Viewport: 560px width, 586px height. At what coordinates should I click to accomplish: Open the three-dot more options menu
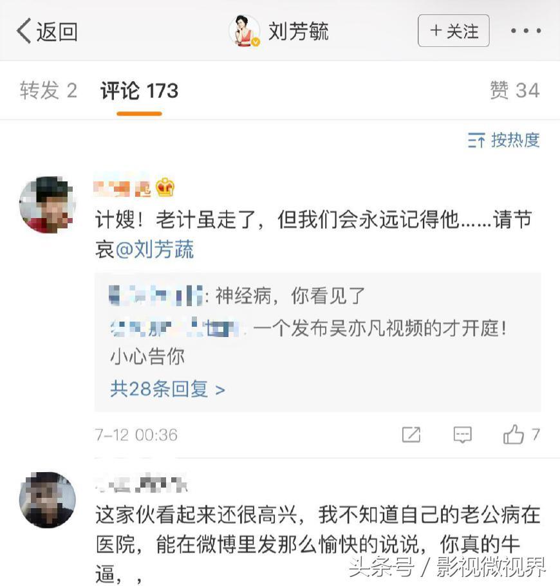[x=527, y=30]
